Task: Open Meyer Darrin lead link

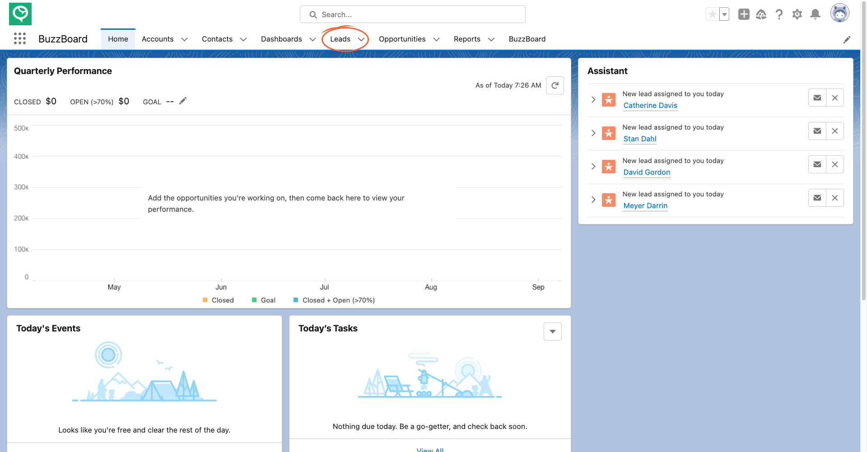Action: (645, 205)
